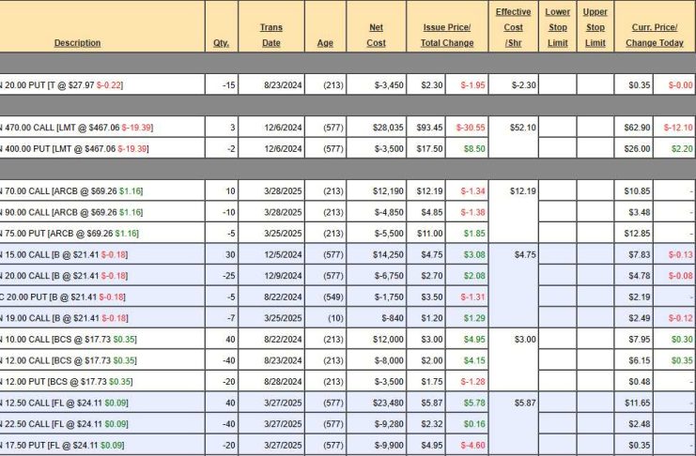
Task: Select the $-30.55 total change cell
Action: (x=472, y=127)
